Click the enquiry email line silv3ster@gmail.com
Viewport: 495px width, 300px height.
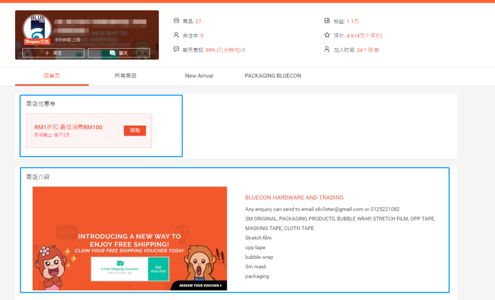coord(322,209)
